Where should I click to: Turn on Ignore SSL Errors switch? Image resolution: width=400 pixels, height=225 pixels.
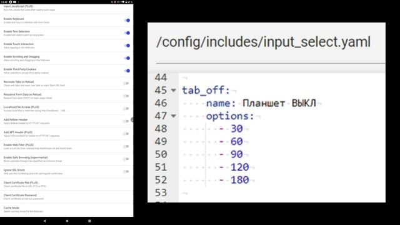click(126, 172)
